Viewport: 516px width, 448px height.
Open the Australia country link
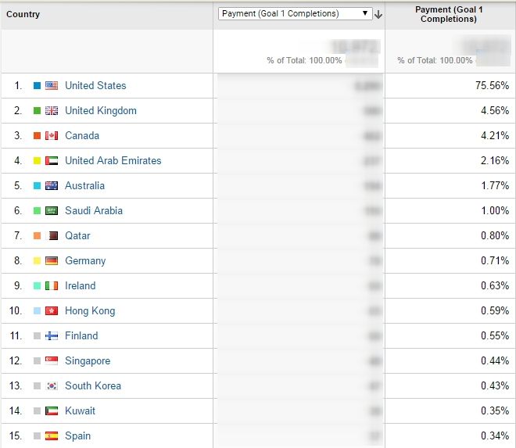pos(84,185)
